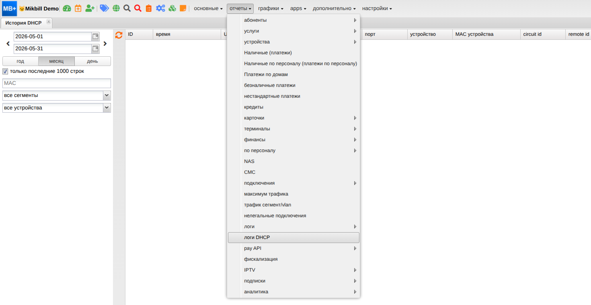Expand the 'подписки' submenu
591x305 pixels.
point(293,281)
